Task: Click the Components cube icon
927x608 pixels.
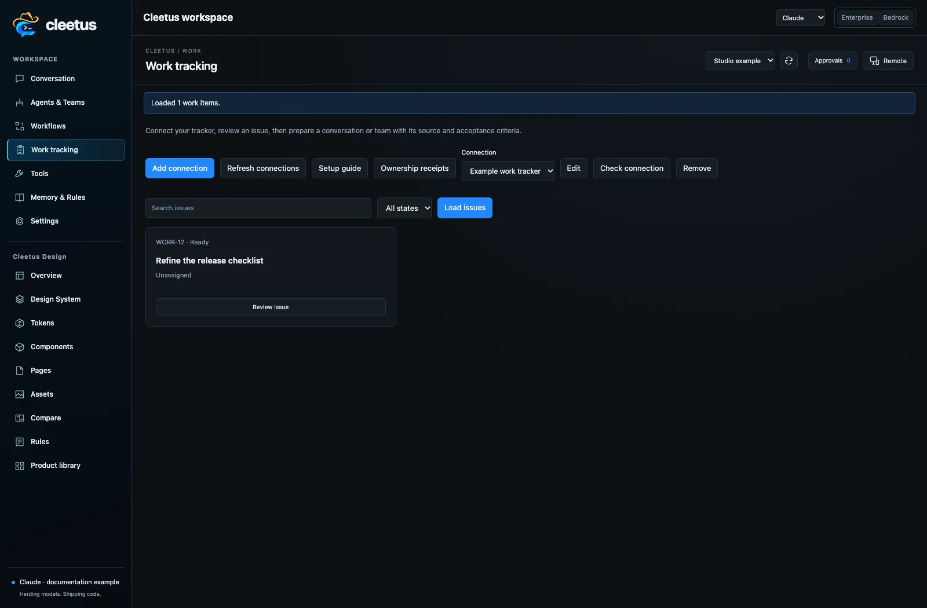Action: [20, 347]
